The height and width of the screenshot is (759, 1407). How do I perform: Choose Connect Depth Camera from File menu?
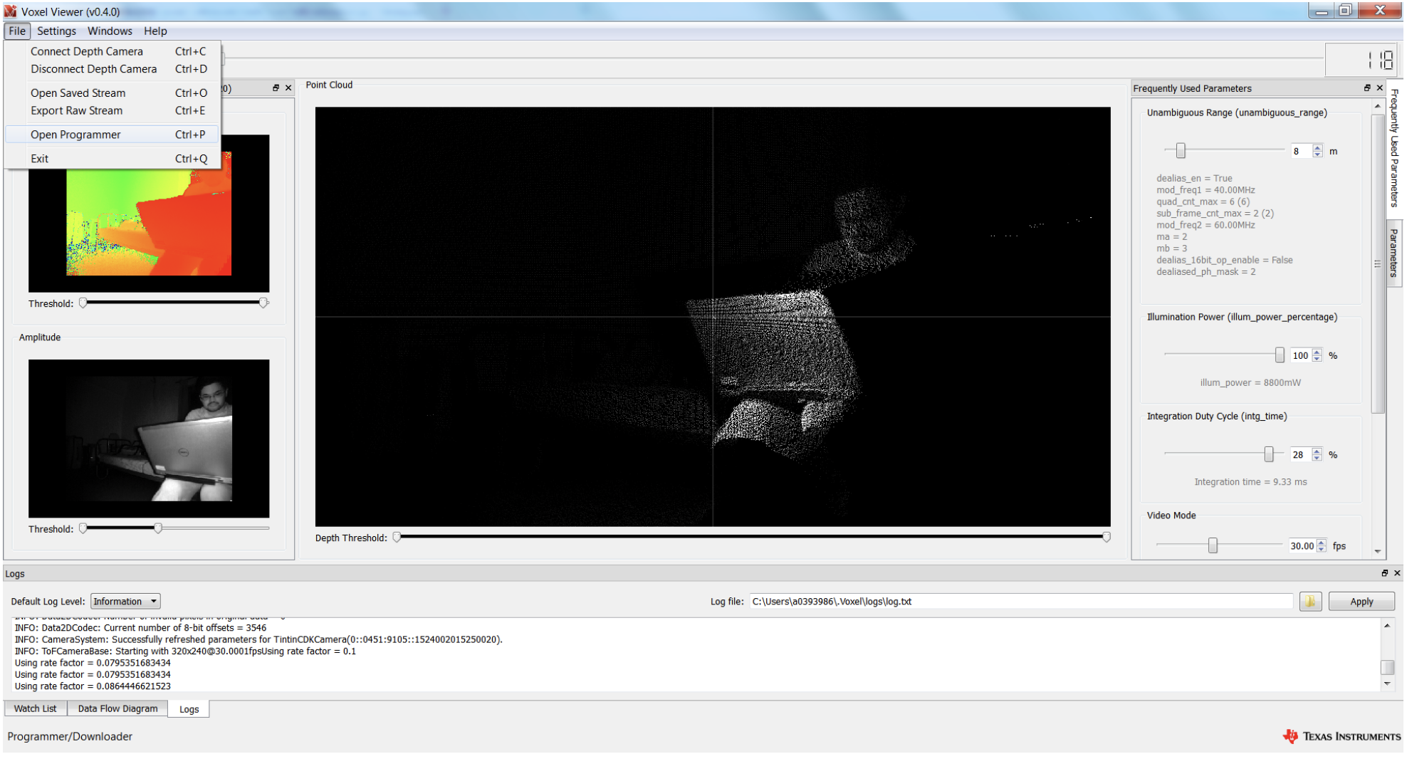113,51
